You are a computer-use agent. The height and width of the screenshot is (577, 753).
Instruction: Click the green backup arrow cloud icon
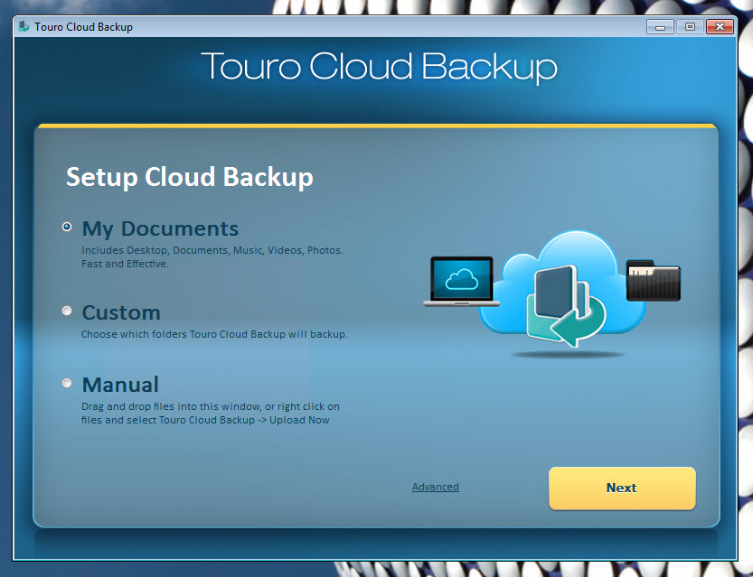coord(566,305)
